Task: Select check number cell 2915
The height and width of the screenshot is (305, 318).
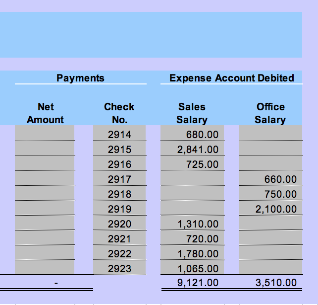Action: tap(119, 148)
